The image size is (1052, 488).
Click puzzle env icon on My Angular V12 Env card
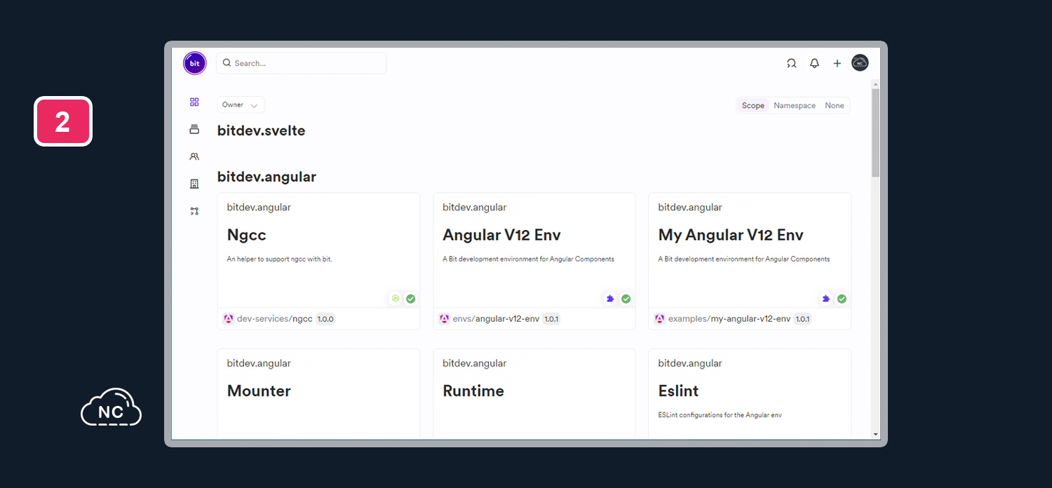click(x=826, y=299)
